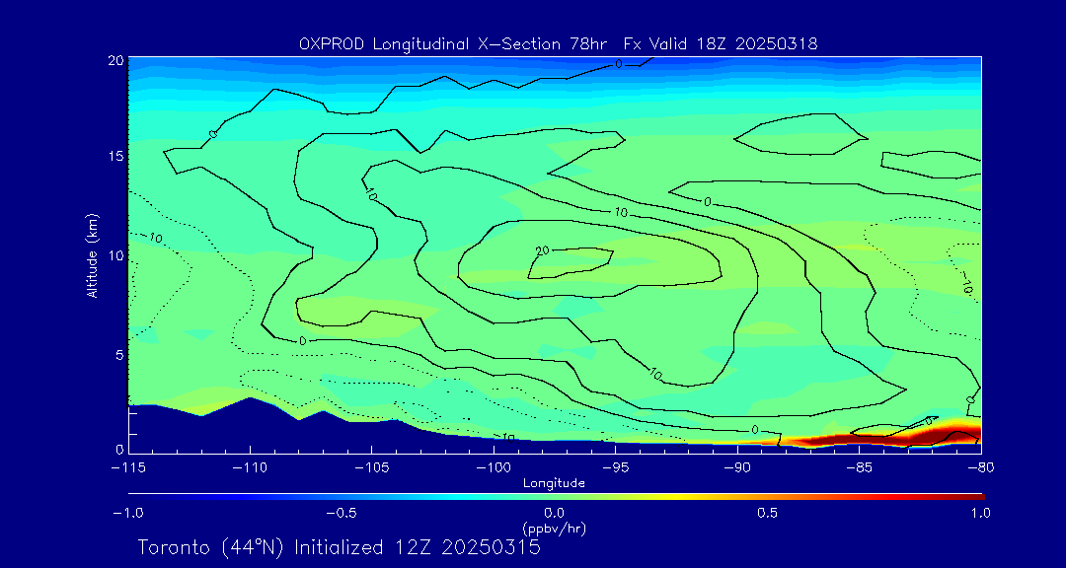Click the -90 longitude tick label

[737, 468]
